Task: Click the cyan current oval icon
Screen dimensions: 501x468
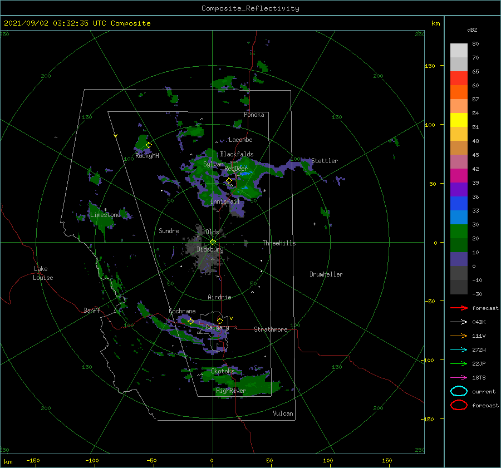Action: click(x=459, y=391)
